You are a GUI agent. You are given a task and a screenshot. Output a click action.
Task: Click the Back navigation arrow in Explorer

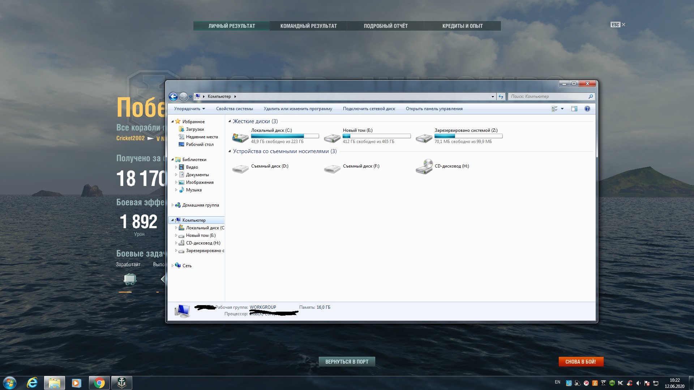(173, 96)
